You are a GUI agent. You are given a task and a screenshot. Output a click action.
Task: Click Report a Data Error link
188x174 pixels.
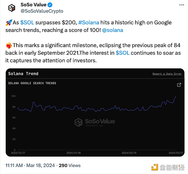tap(167, 74)
